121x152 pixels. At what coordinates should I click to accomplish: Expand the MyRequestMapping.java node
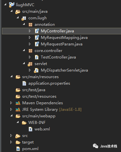[30, 38]
